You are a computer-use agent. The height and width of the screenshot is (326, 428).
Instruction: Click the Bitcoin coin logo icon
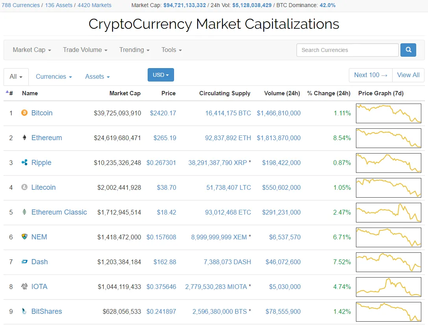(24, 113)
